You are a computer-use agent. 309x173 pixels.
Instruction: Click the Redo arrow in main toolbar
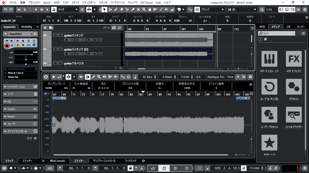pyautogui.click(x=11, y=9)
